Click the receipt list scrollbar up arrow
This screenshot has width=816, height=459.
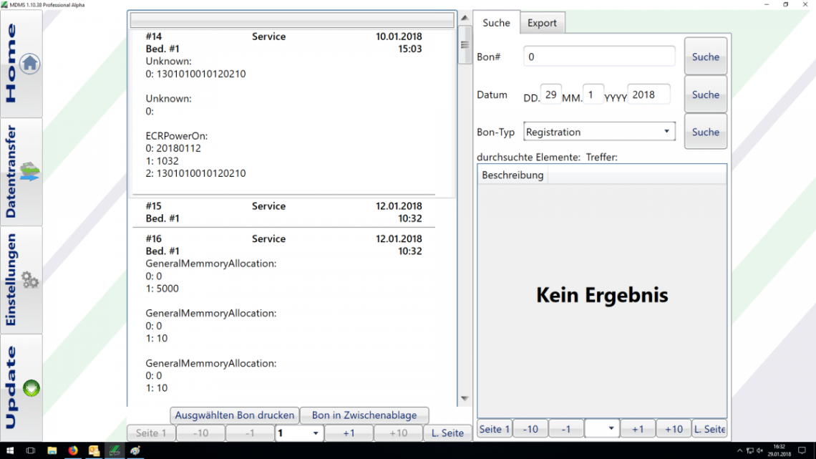click(x=465, y=18)
